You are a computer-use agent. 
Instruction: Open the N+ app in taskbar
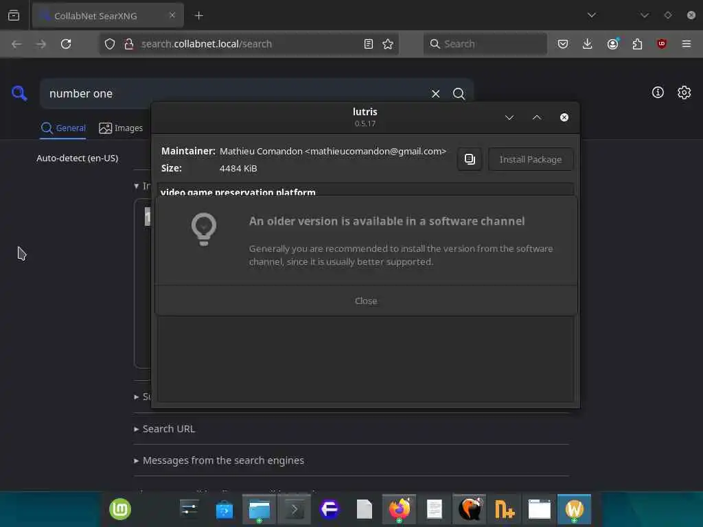(505, 510)
